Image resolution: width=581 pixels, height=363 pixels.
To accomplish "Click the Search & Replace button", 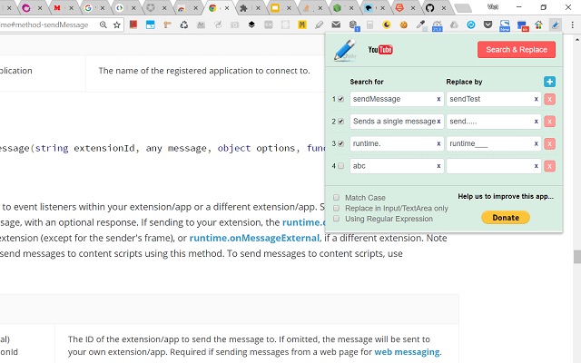I will pyautogui.click(x=517, y=50).
